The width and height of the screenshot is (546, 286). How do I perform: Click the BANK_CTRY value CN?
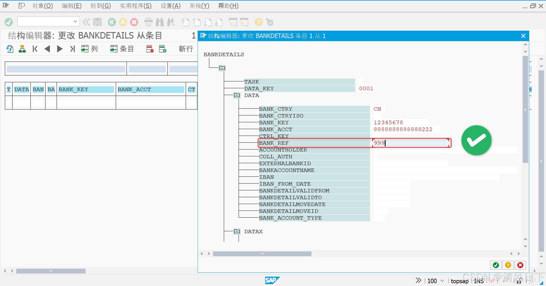point(377,109)
